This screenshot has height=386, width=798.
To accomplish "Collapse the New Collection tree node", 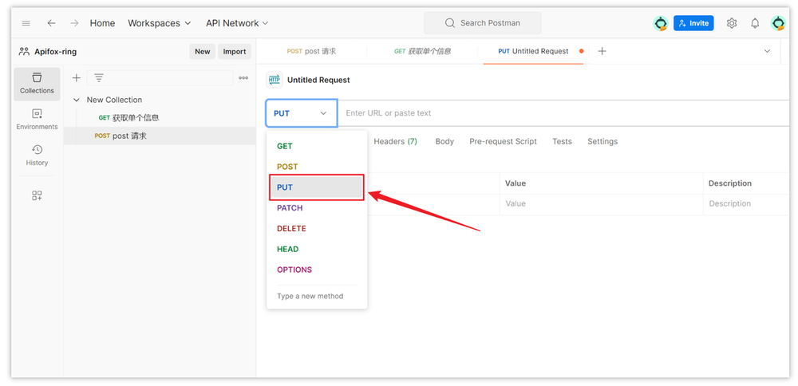I will click(77, 100).
